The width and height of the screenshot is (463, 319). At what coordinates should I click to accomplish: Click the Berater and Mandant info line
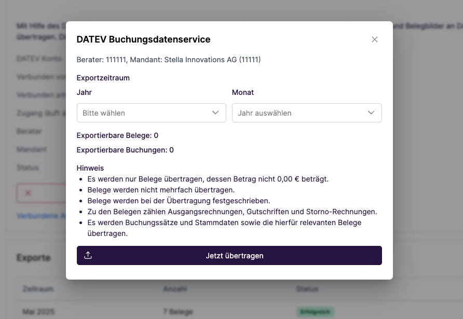coord(169,60)
